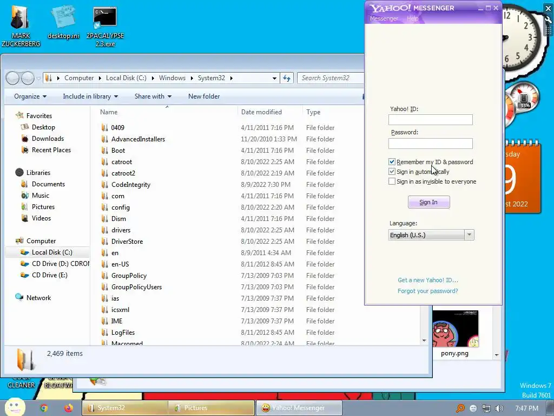Click the Start button smiley face
Screen dimensions: 554x416
[x=15, y=407]
